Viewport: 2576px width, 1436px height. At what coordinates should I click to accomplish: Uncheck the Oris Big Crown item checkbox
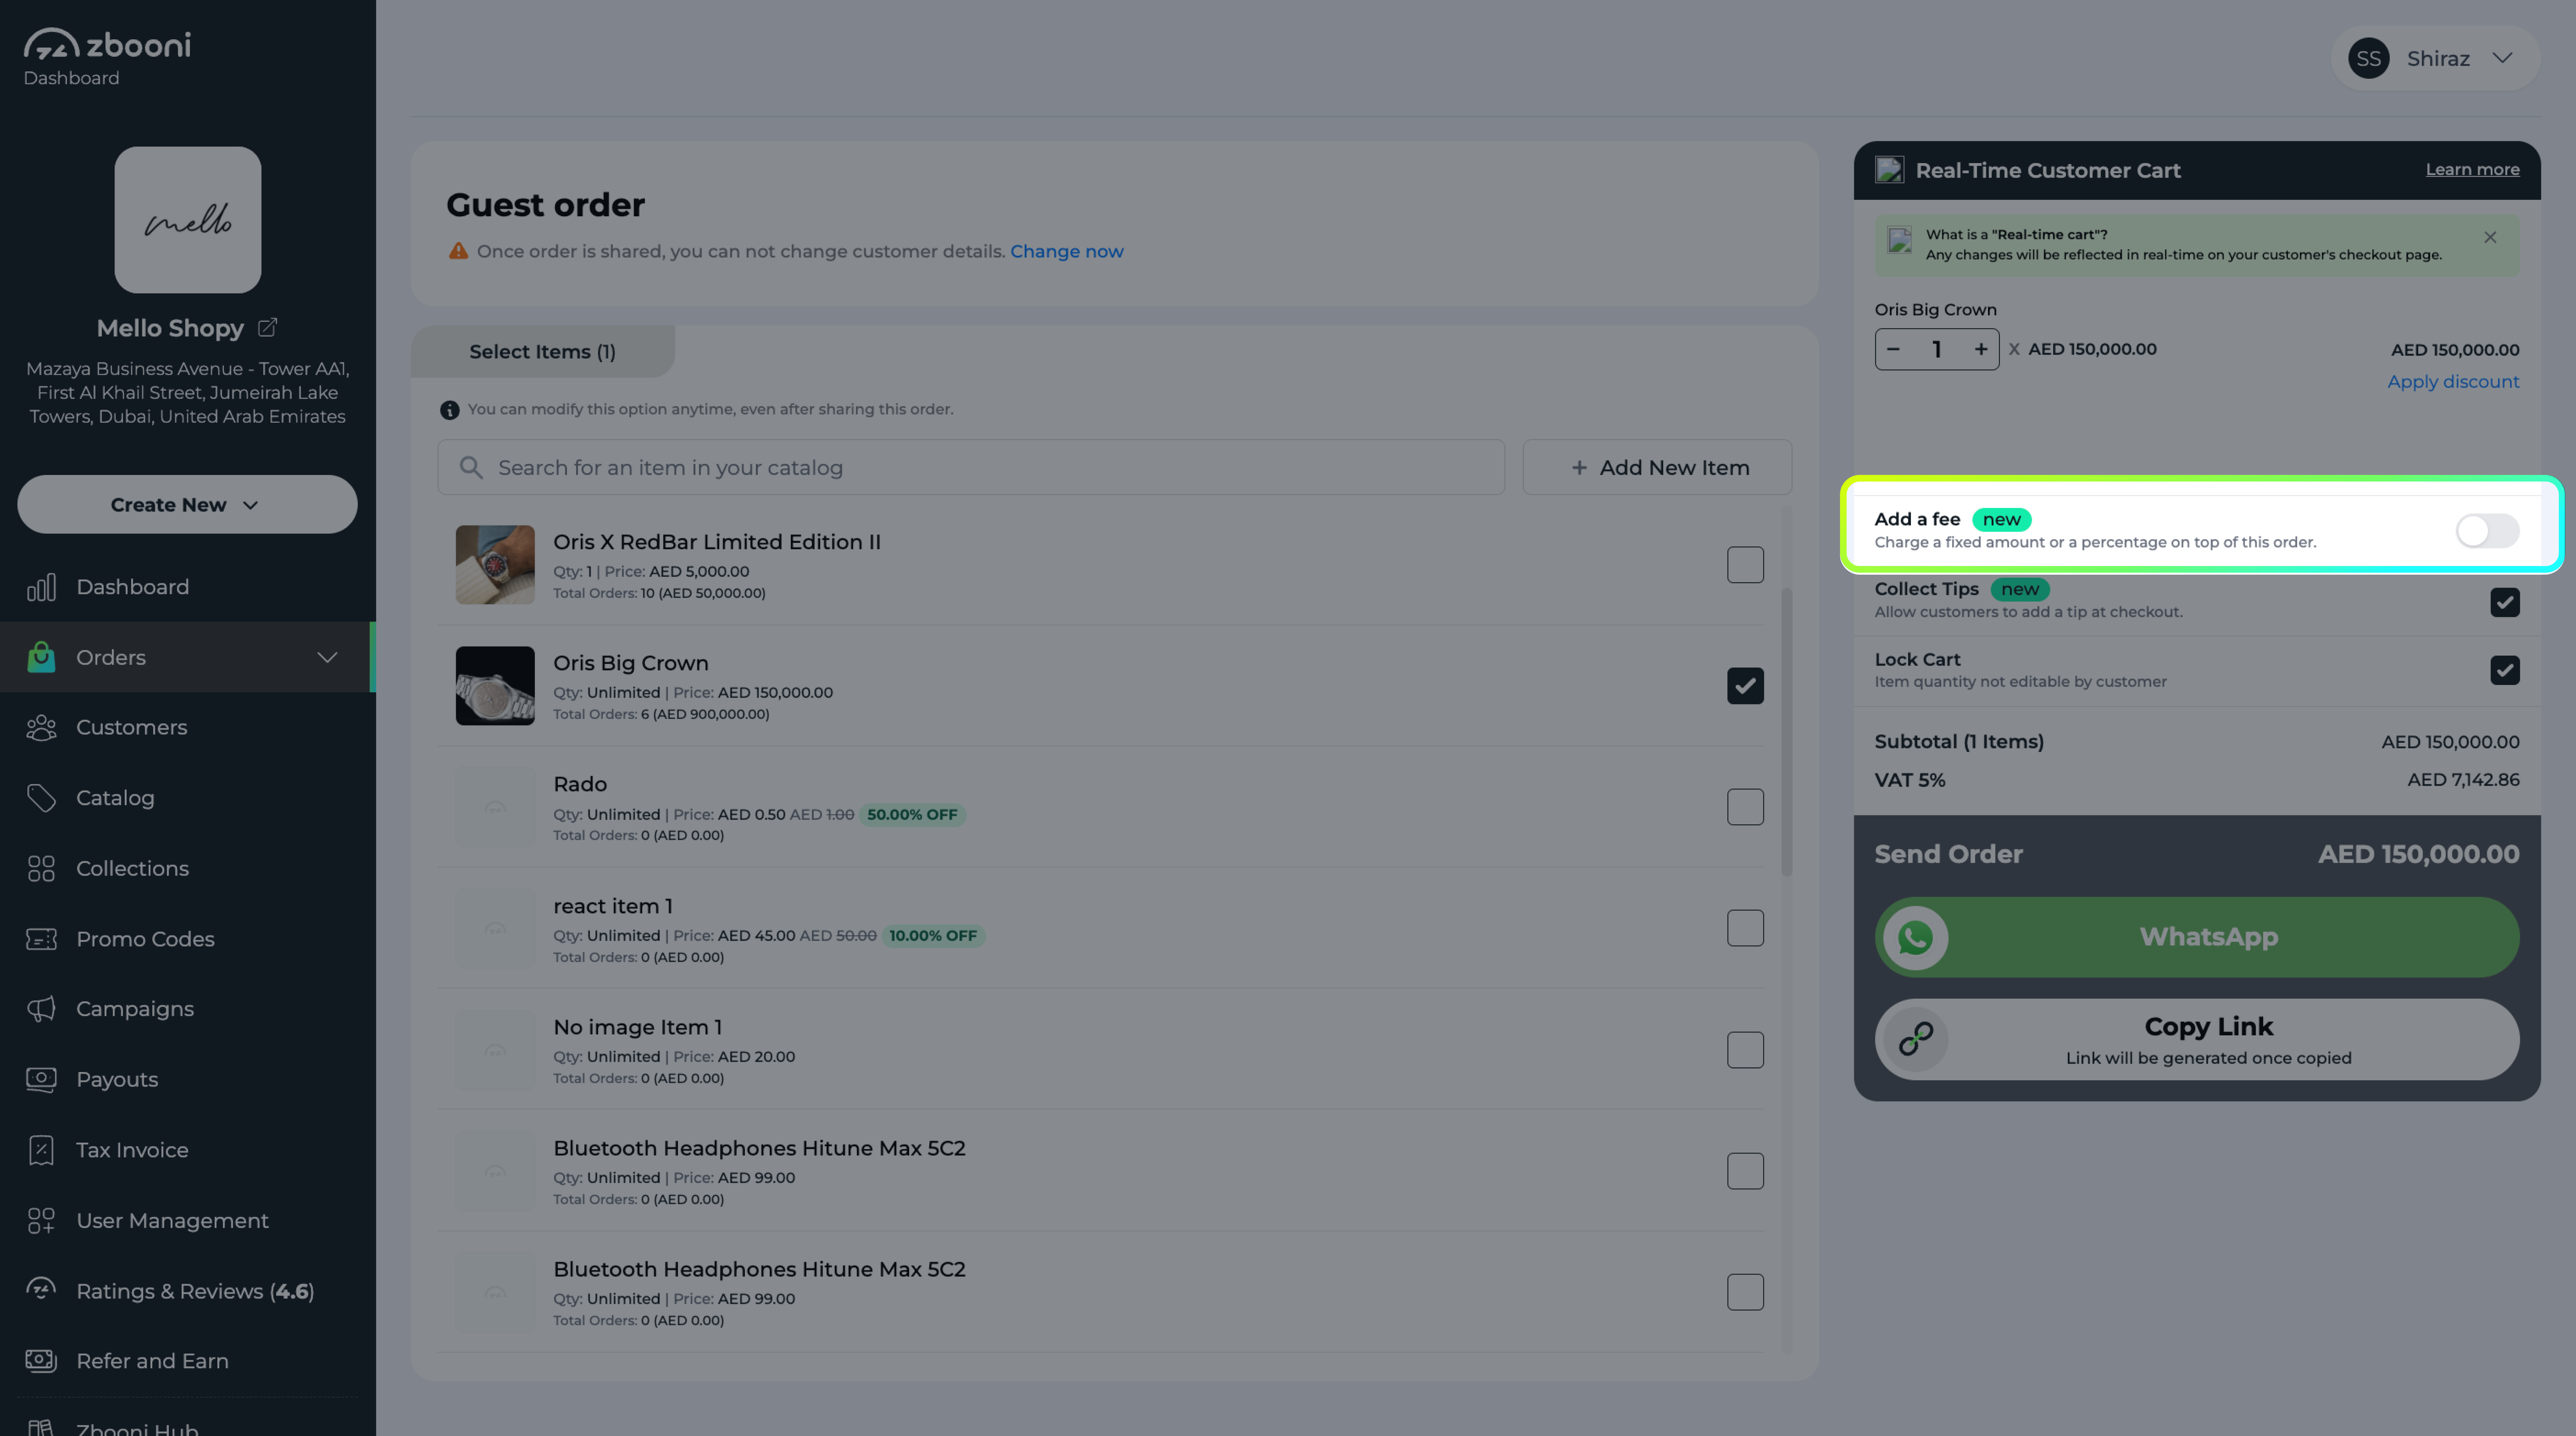[1745, 686]
